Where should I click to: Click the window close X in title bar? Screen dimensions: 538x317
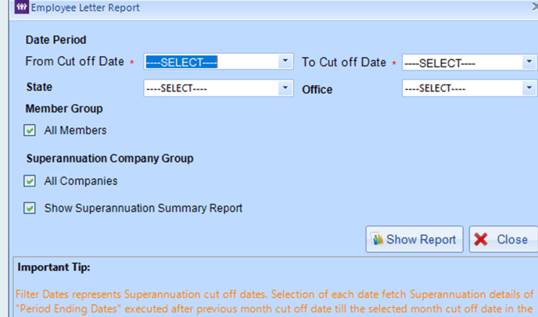(x=535, y=7)
